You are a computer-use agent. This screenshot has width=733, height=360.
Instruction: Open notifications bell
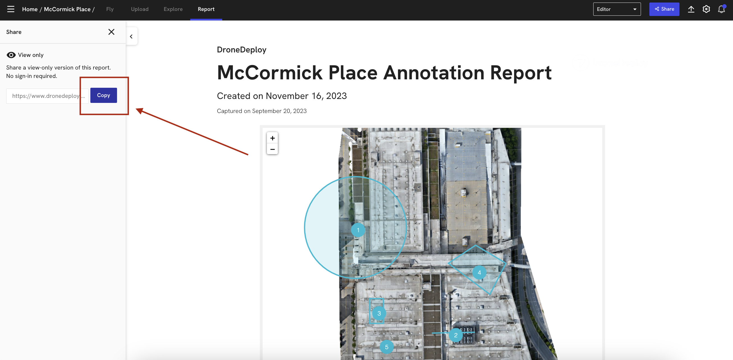pos(721,9)
